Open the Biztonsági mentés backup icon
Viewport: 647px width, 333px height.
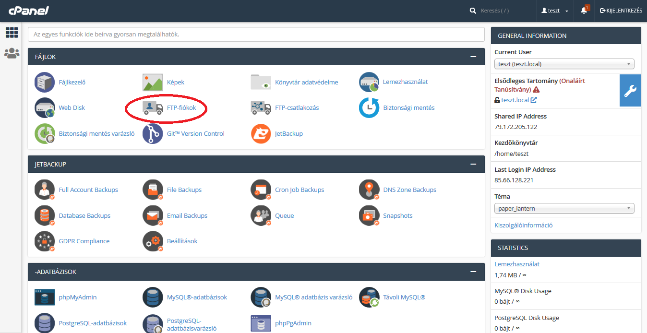[369, 107]
